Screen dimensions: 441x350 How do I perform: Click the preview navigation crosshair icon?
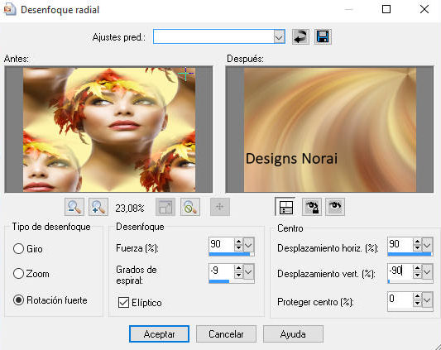click(220, 207)
